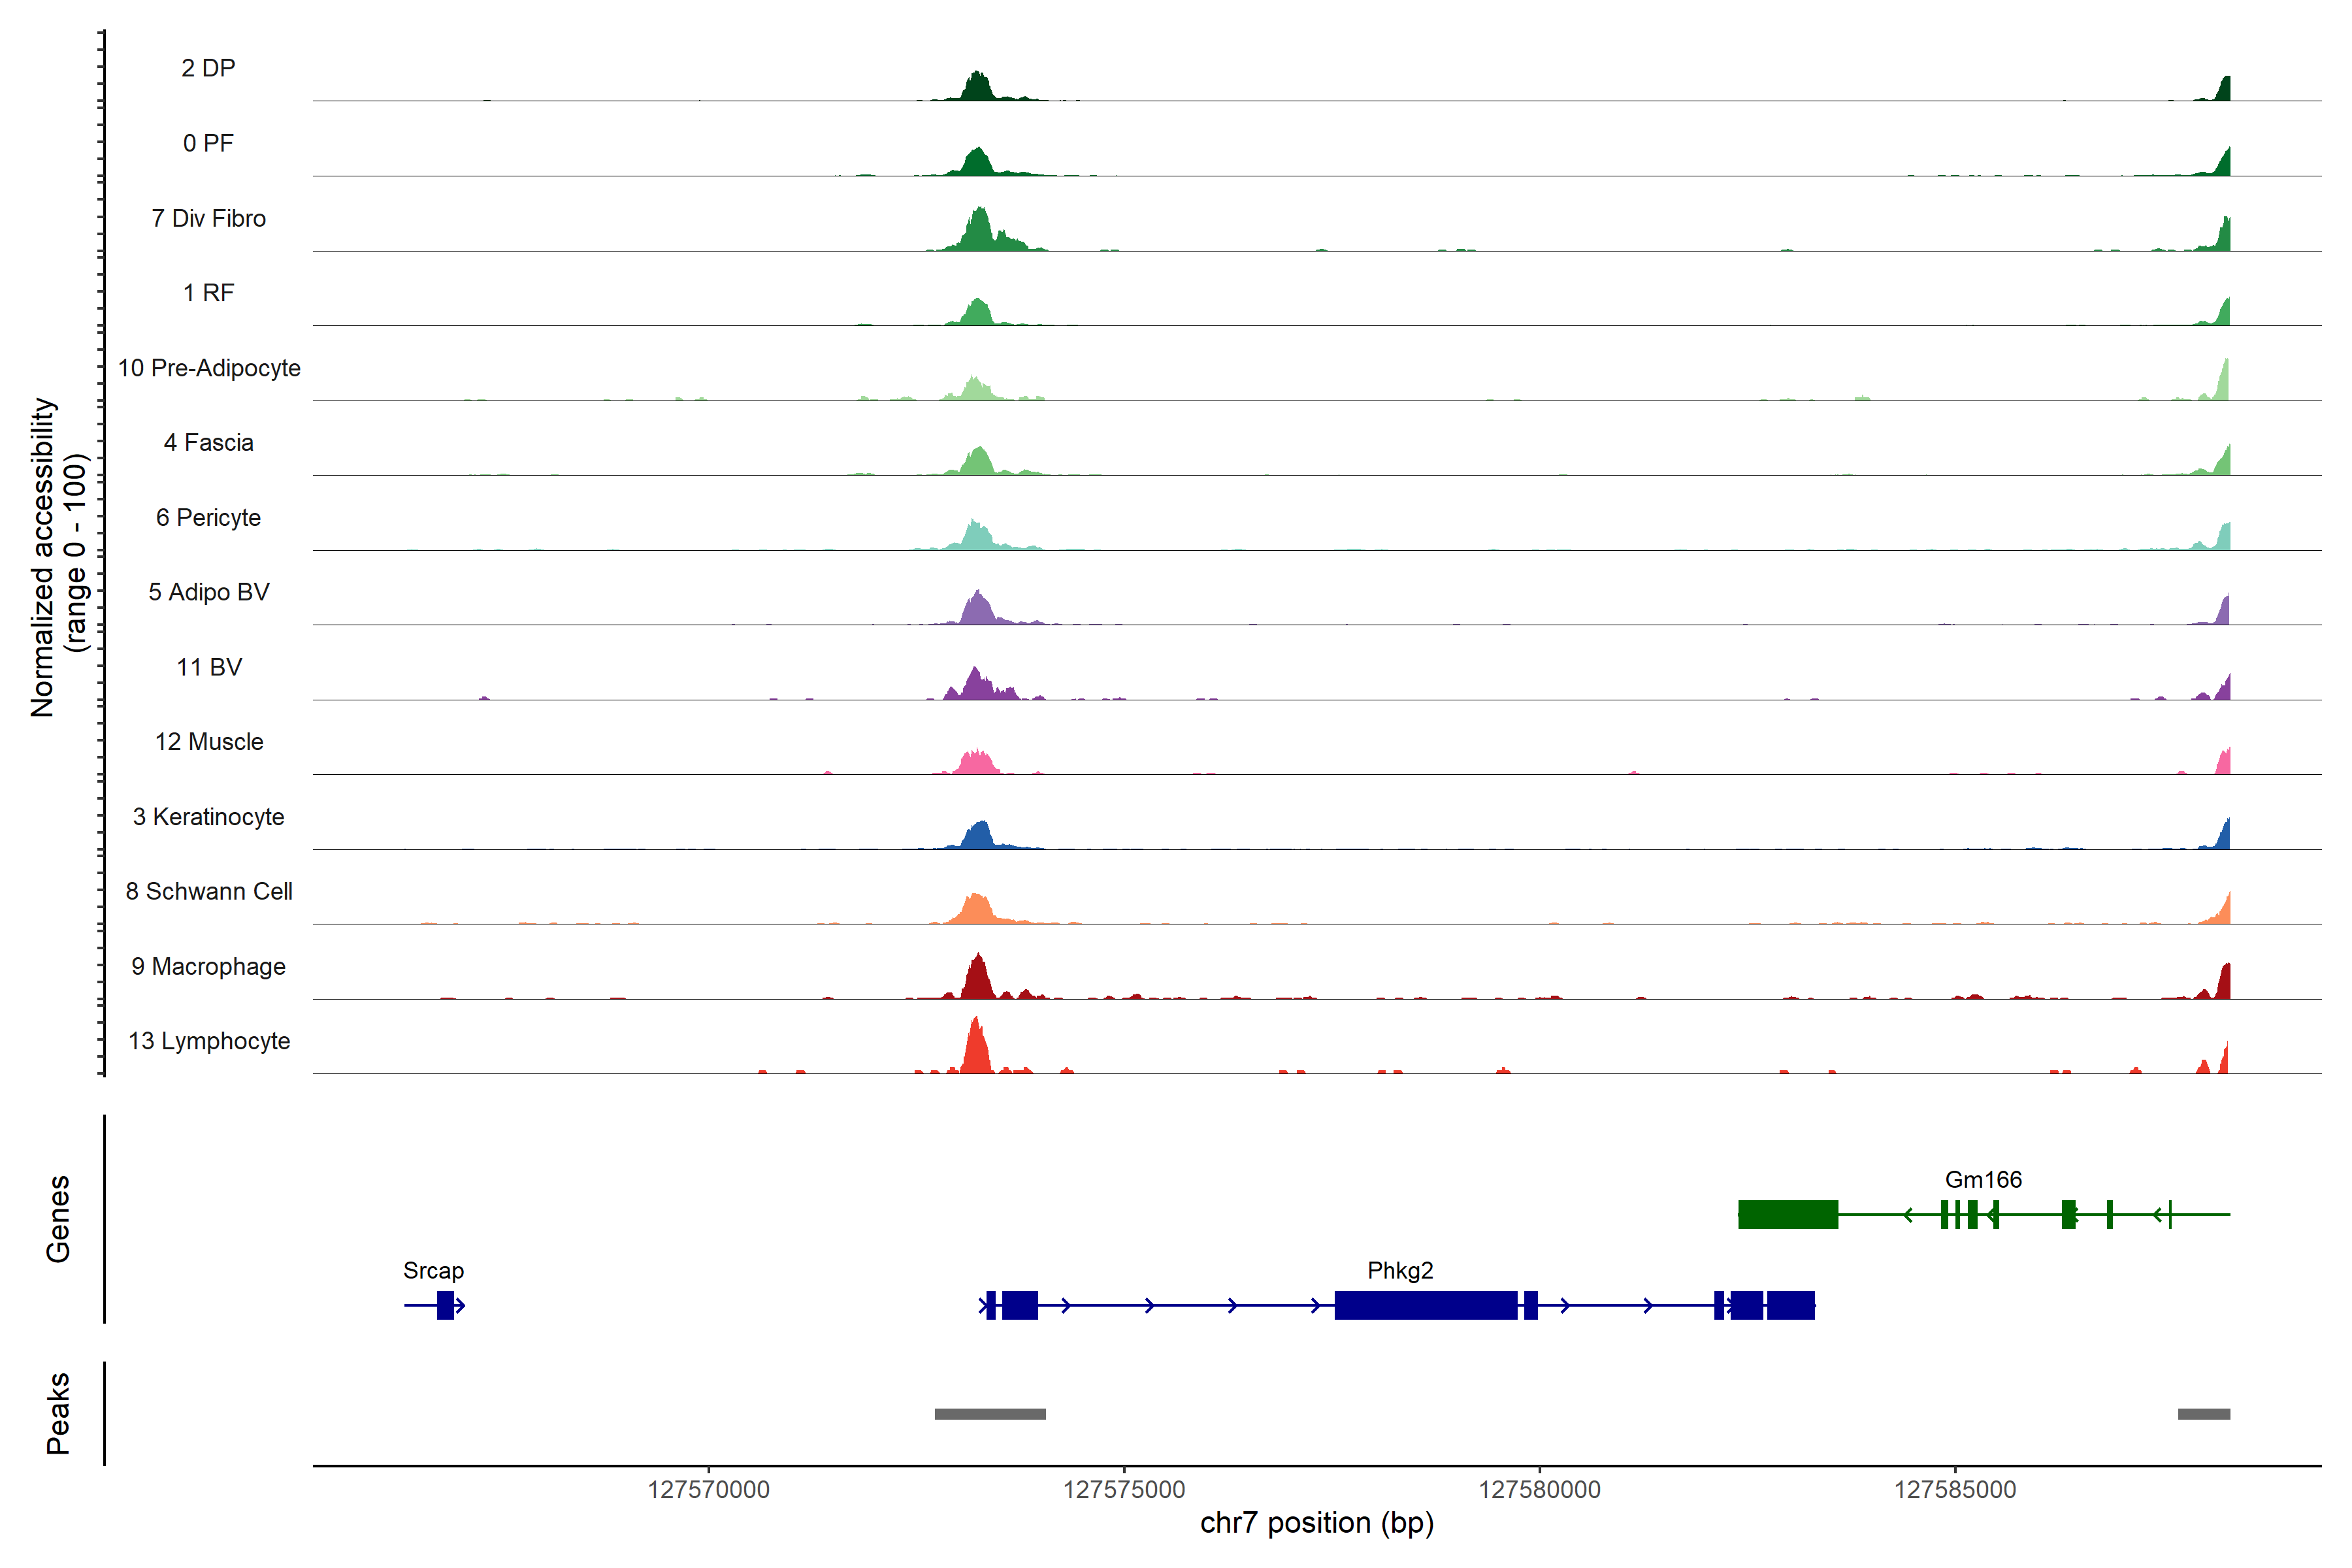The width and height of the screenshot is (2352, 1568).
Task: Click the 11 BV purple peak
Action: (976, 686)
